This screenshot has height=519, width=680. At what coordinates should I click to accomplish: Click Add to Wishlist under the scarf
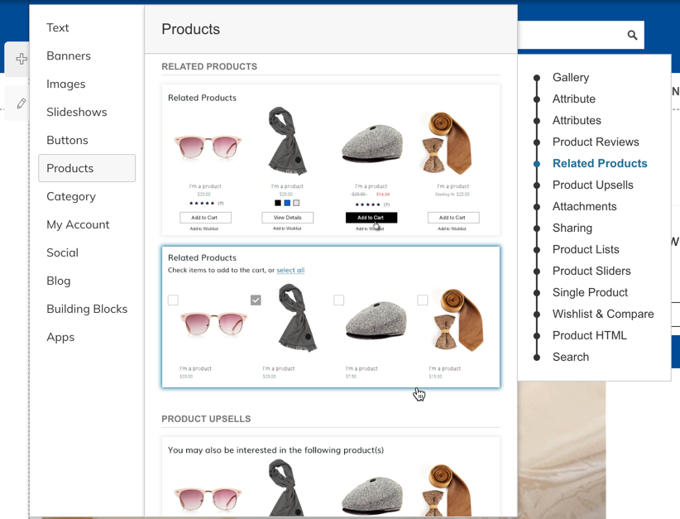(x=287, y=228)
